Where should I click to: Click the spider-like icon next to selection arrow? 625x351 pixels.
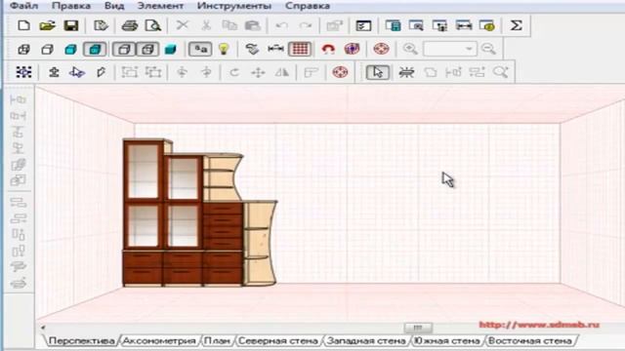pyautogui.click(x=406, y=72)
